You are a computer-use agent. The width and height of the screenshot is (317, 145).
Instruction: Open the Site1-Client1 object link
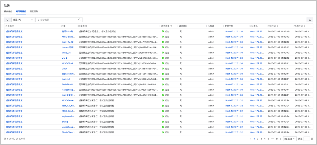68,132
